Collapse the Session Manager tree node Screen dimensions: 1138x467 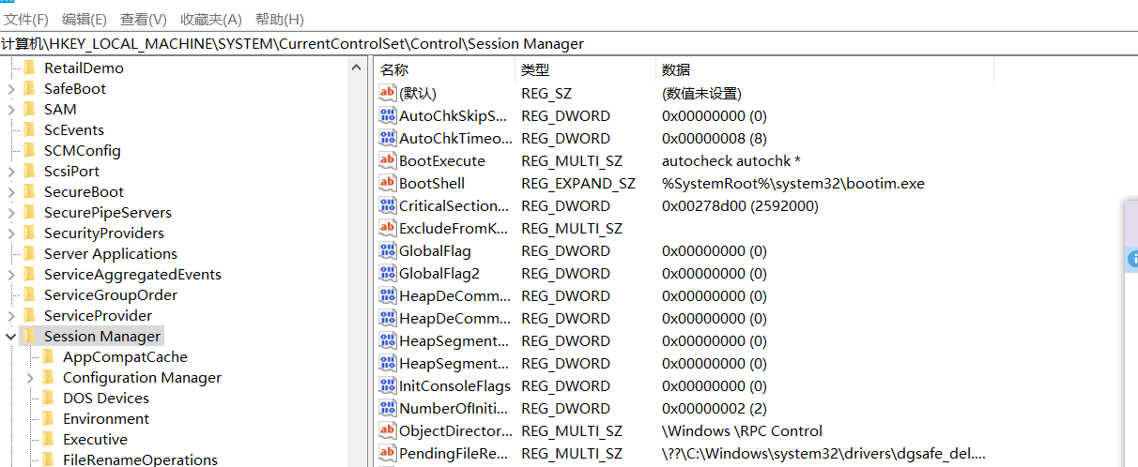10,336
